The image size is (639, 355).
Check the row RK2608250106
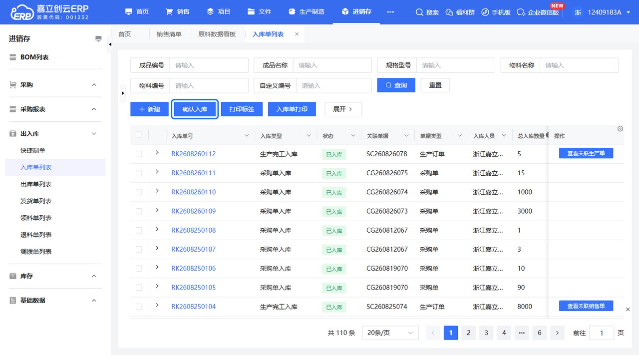point(139,268)
